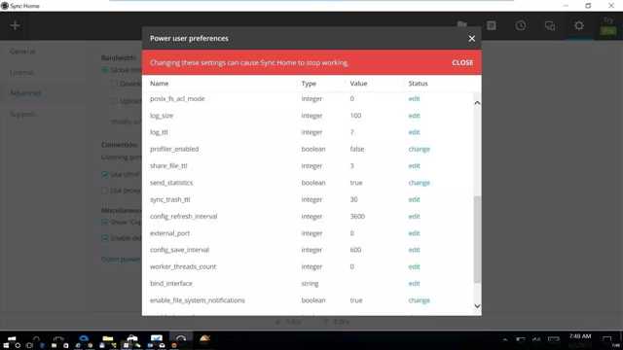The image size is (623, 350).
Task: Click the worker_threads_count name cell
Action: (183, 266)
